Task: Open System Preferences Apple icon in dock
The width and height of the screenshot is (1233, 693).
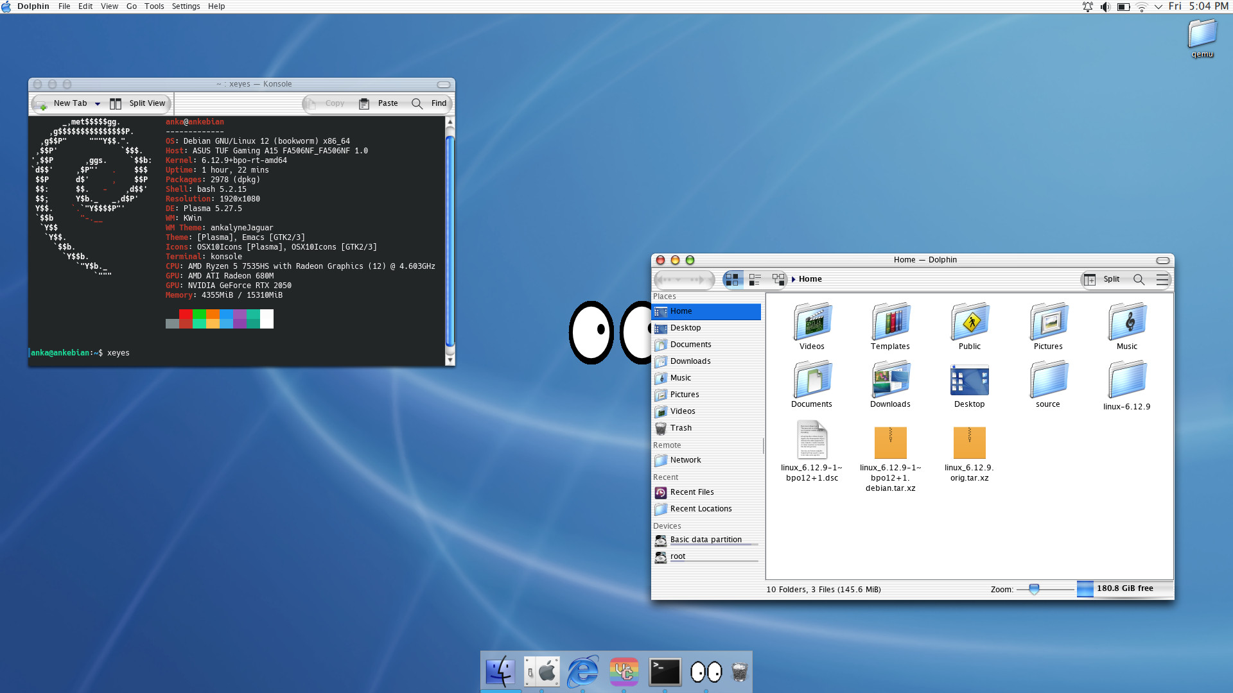Action: pos(541,672)
